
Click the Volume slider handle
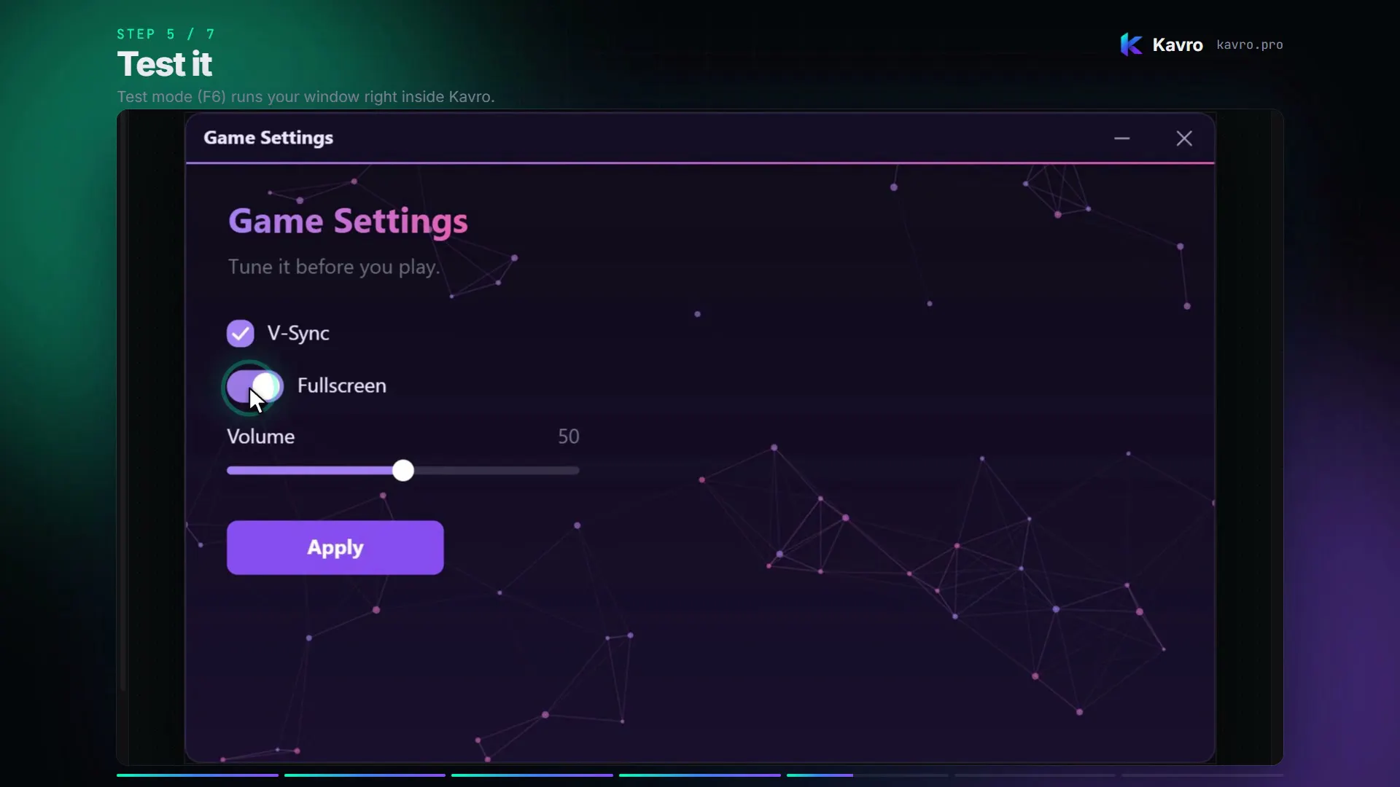(402, 470)
